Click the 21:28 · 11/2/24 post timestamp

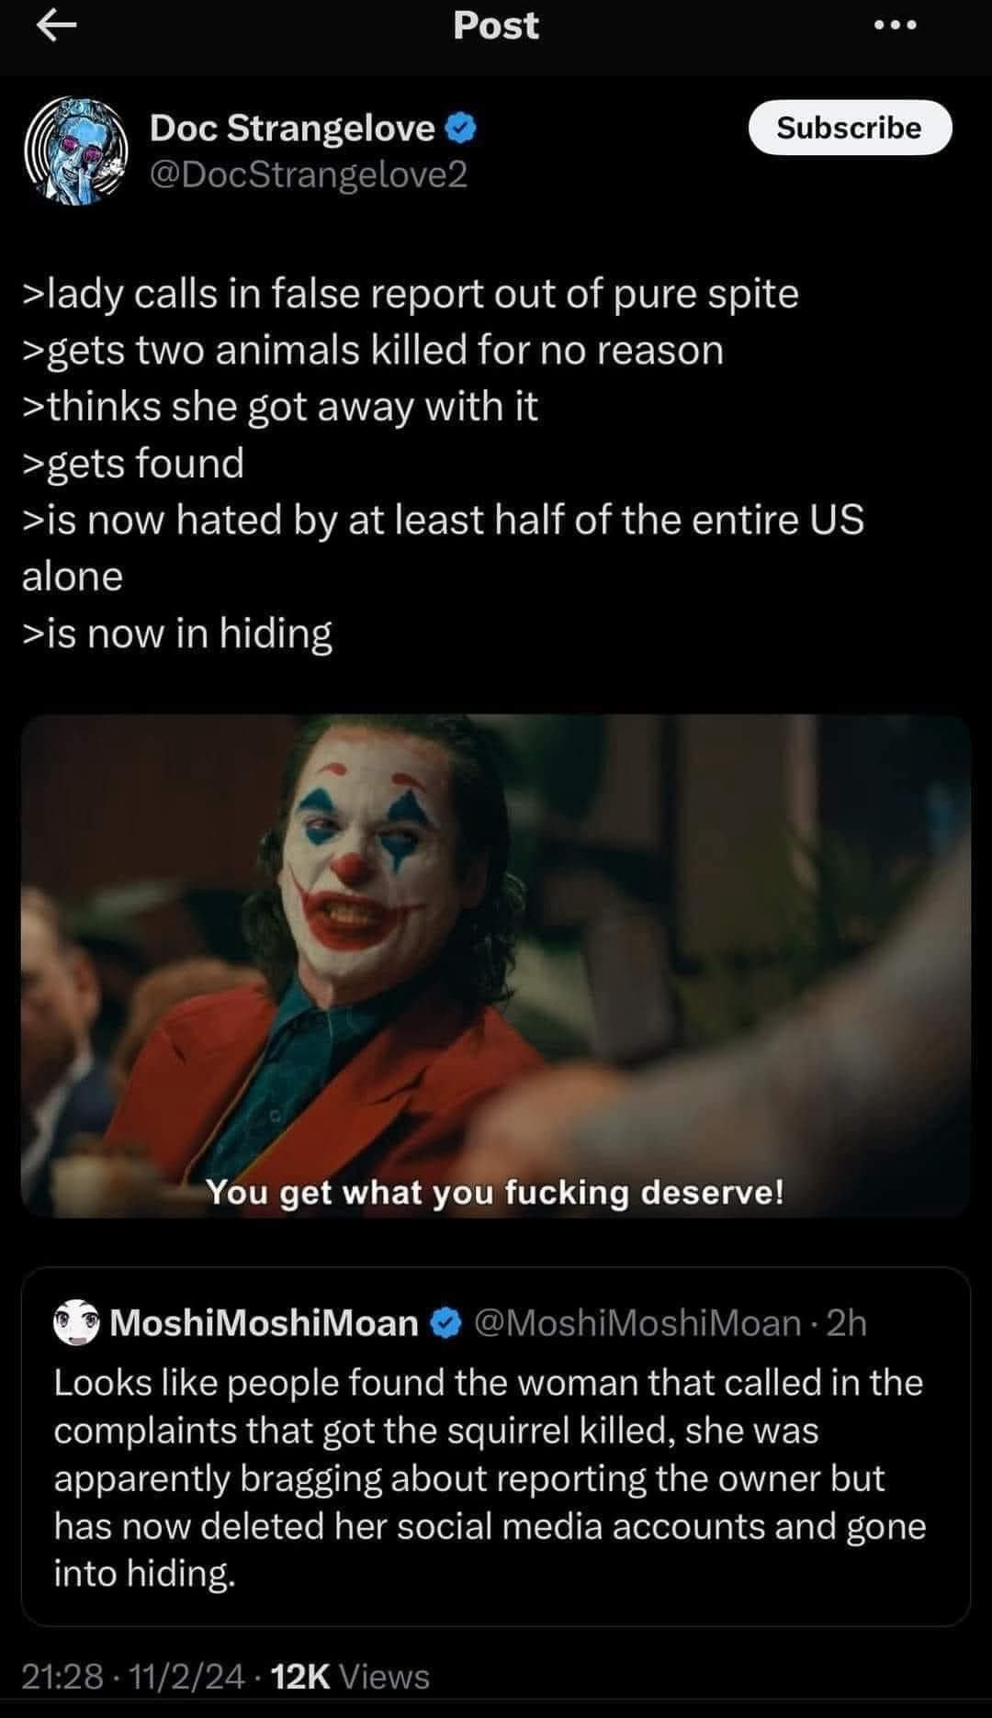(x=133, y=1678)
